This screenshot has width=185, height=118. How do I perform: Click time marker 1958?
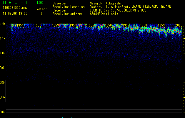144,25
